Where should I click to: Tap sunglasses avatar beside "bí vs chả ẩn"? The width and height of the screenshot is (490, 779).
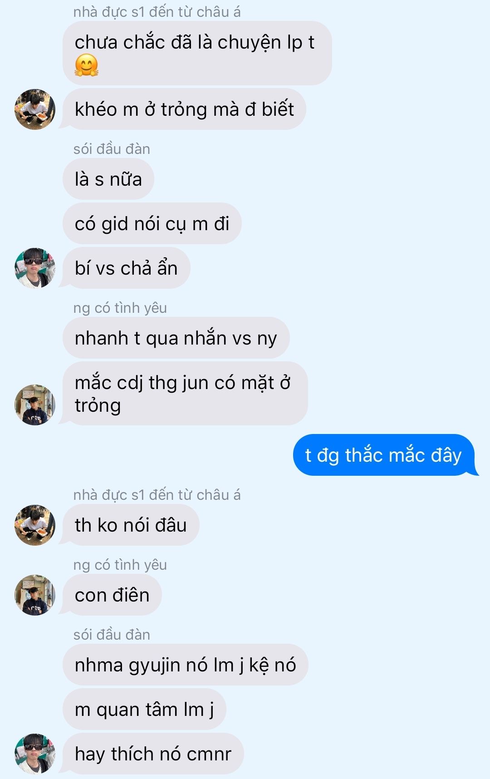[x=35, y=268]
